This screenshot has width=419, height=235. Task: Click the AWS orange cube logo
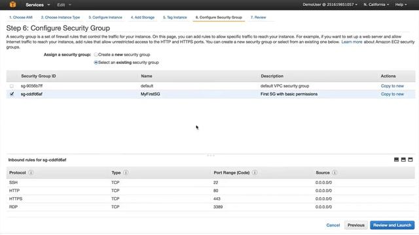point(12,5)
